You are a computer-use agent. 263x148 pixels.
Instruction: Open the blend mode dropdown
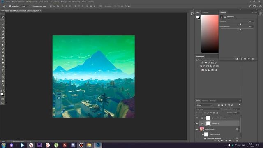coord(208,109)
